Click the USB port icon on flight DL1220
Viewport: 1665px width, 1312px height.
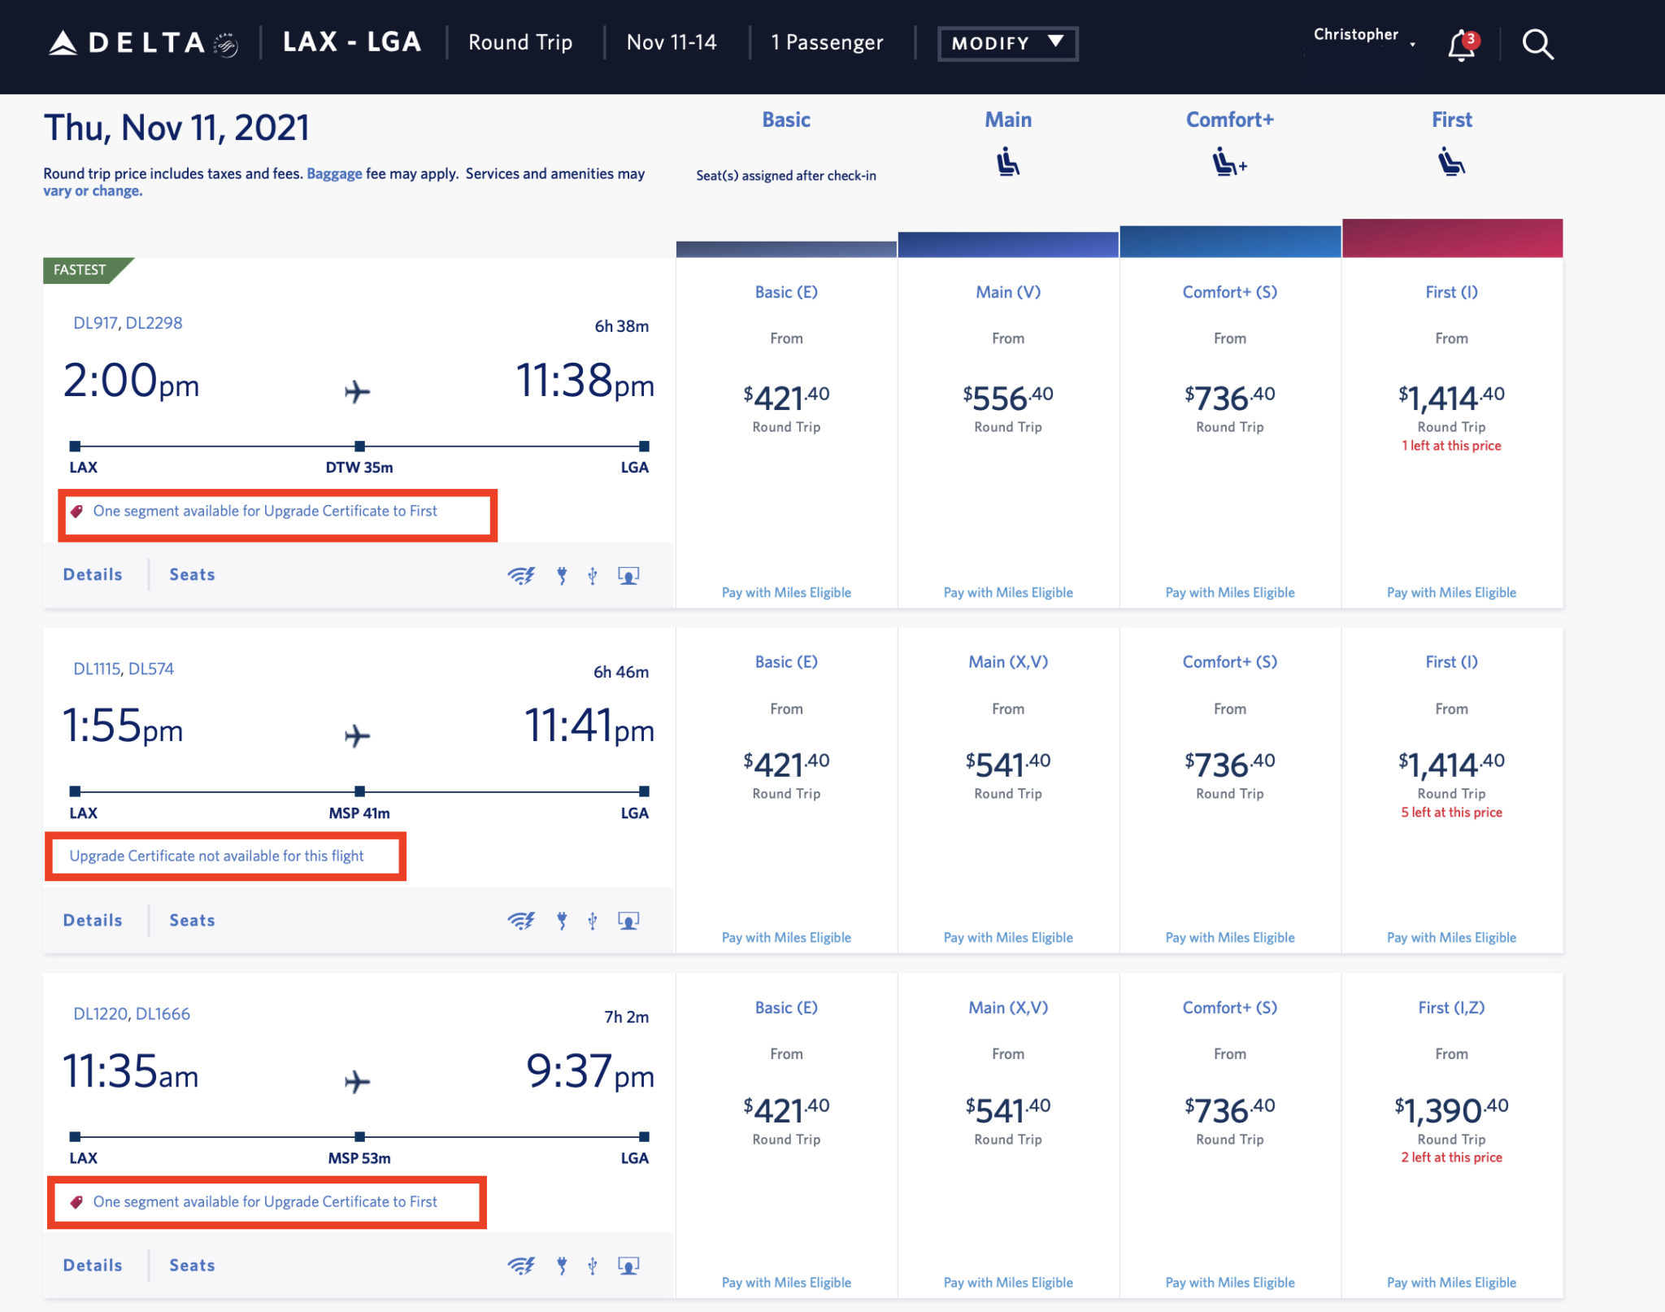(x=593, y=1266)
